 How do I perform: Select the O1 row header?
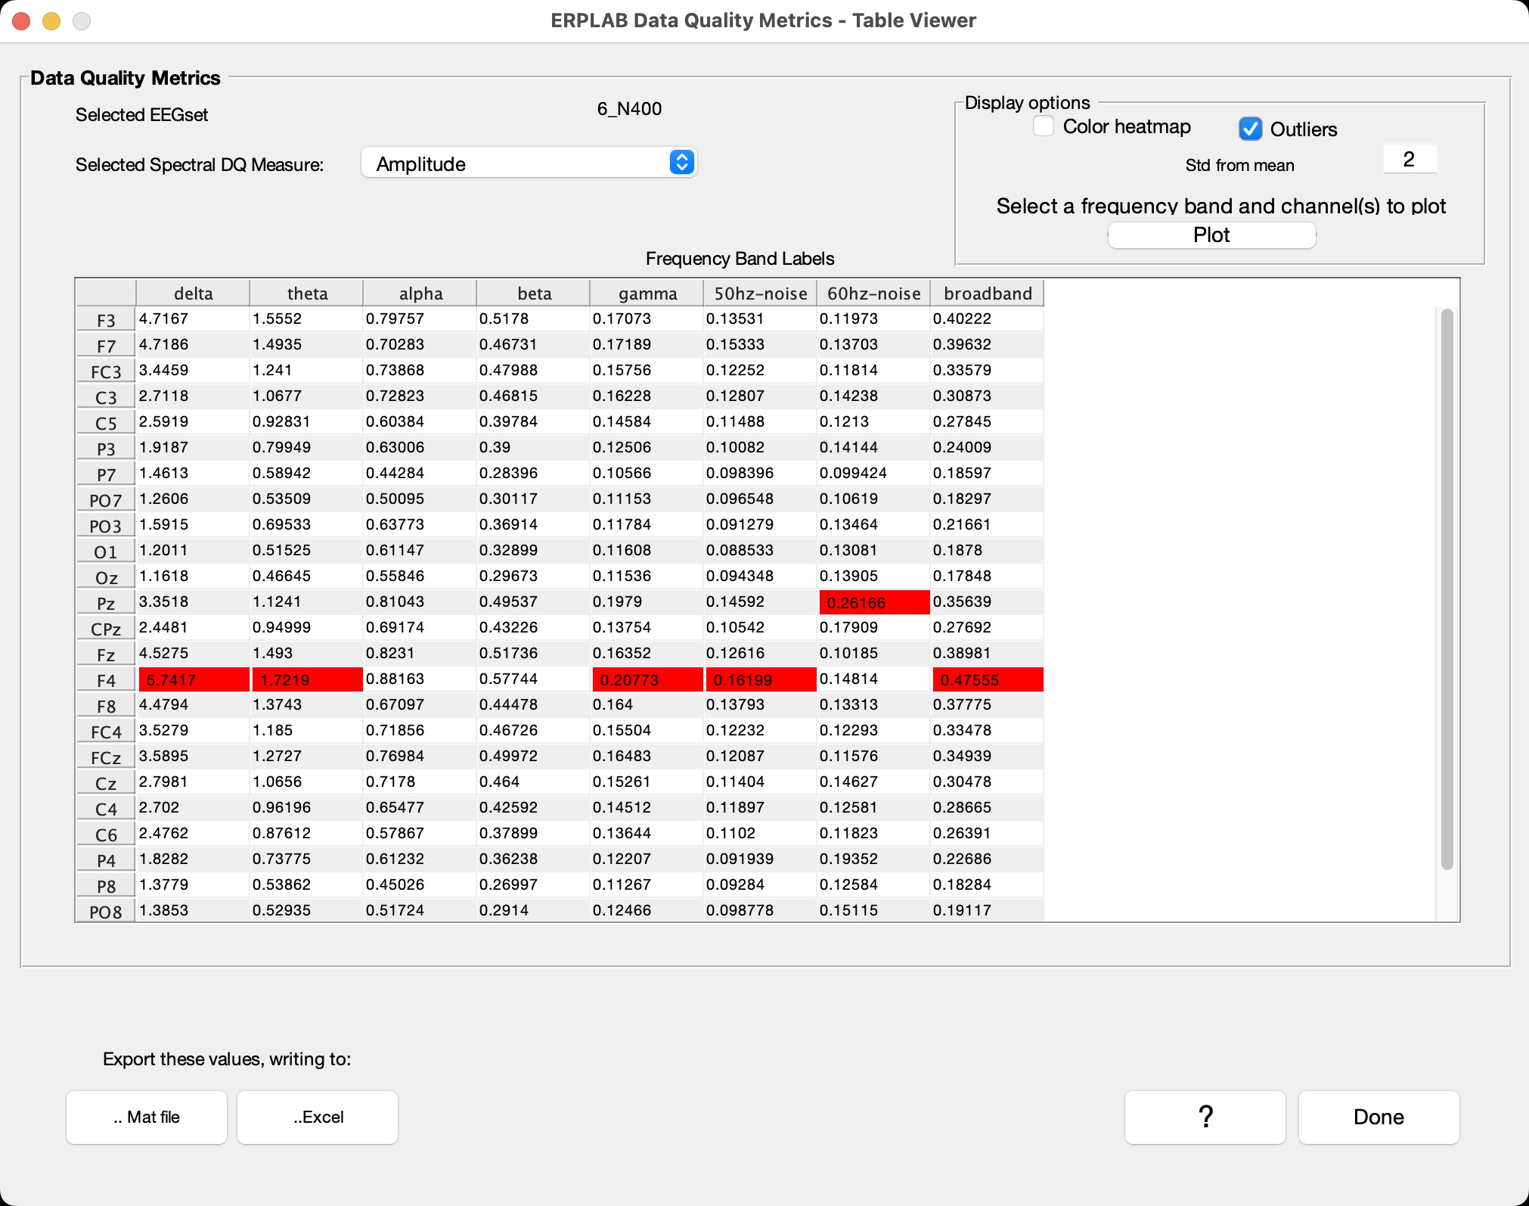[106, 551]
